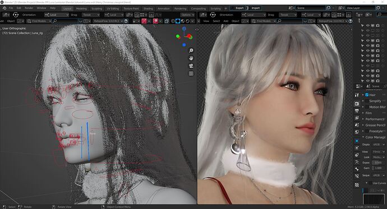Open the Options dropdown in left viewport
This screenshot has width=387, height=209.
point(187,15)
